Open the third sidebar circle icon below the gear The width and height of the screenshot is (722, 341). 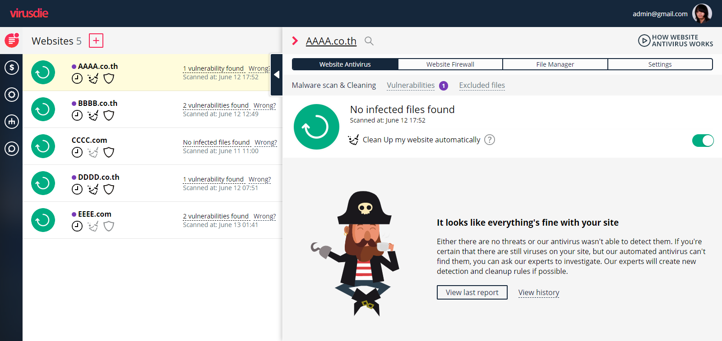point(12,121)
